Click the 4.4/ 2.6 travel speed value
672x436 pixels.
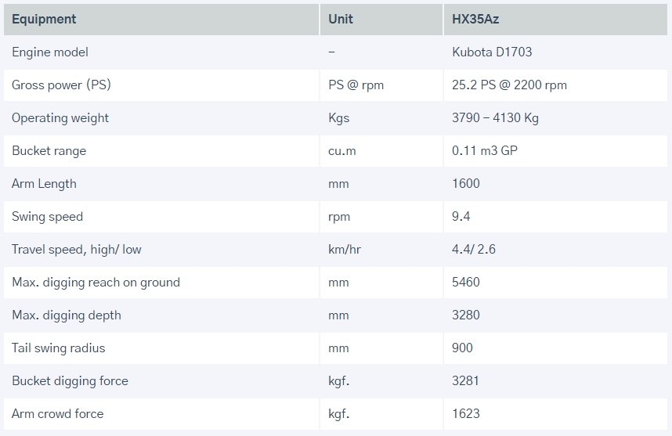474,250
